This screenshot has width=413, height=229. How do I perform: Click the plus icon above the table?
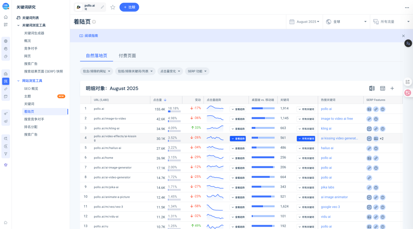point(392,88)
